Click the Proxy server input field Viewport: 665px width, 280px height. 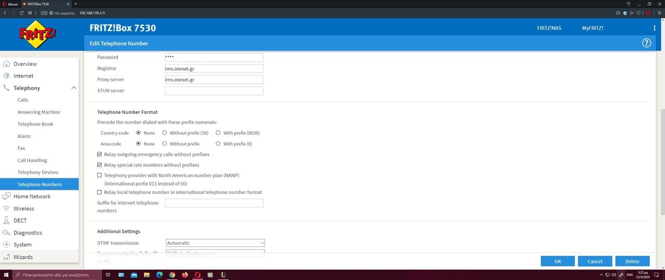point(214,80)
